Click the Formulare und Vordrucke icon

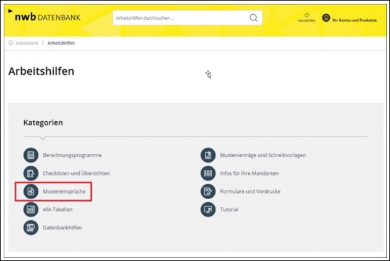point(208,192)
